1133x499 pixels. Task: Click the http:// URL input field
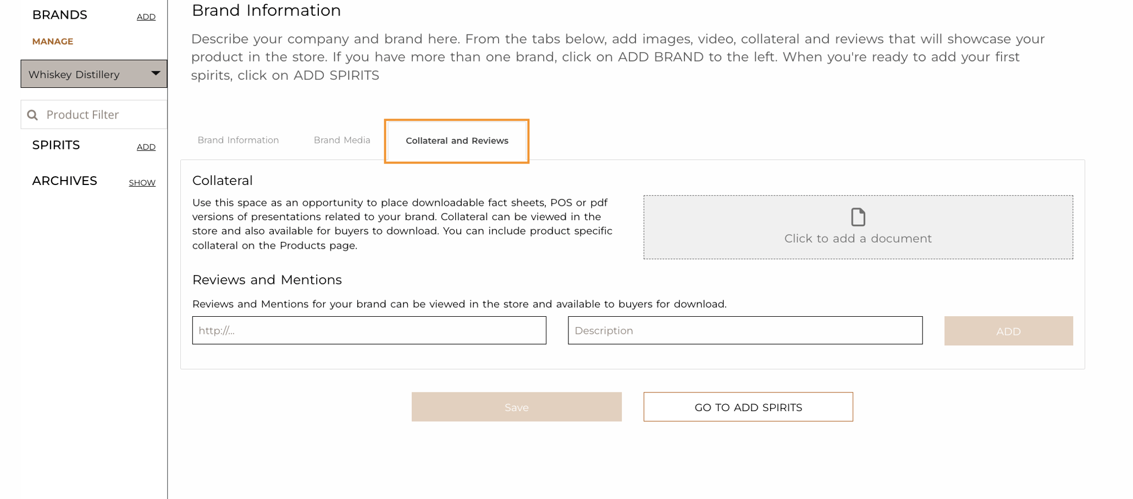(x=369, y=330)
